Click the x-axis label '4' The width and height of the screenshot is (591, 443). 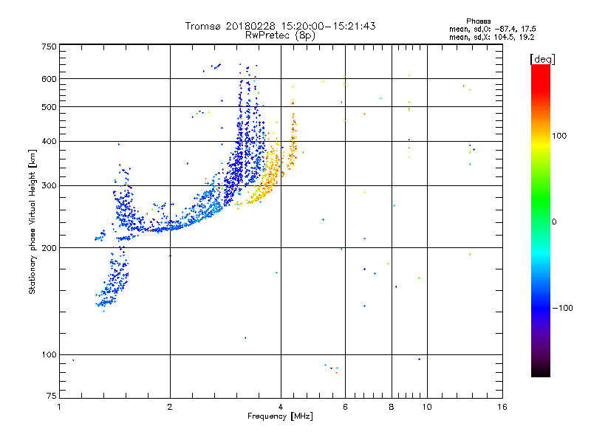coord(281,407)
